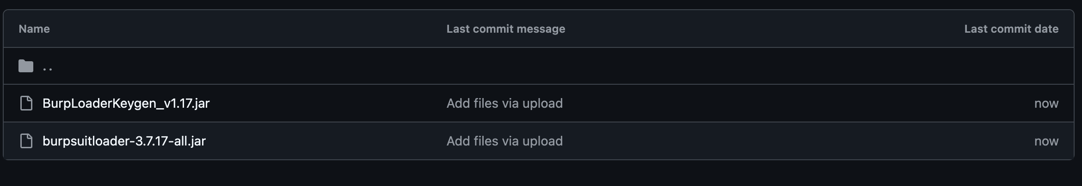Click the Last commit message column header
The width and height of the screenshot is (1082, 186).
pyautogui.click(x=506, y=29)
